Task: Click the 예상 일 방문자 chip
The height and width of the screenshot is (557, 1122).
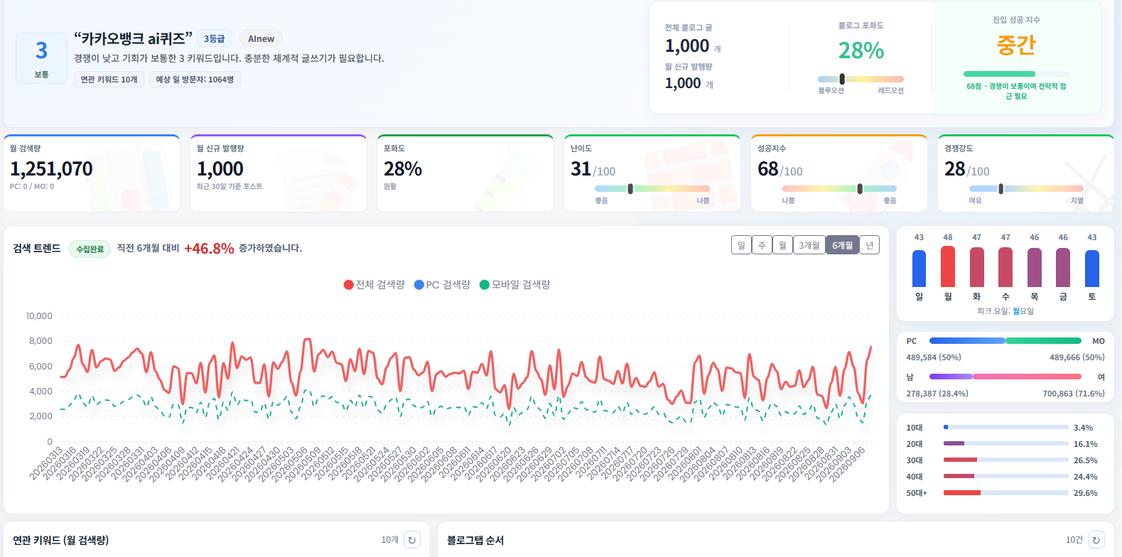Action: (x=195, y=80)
